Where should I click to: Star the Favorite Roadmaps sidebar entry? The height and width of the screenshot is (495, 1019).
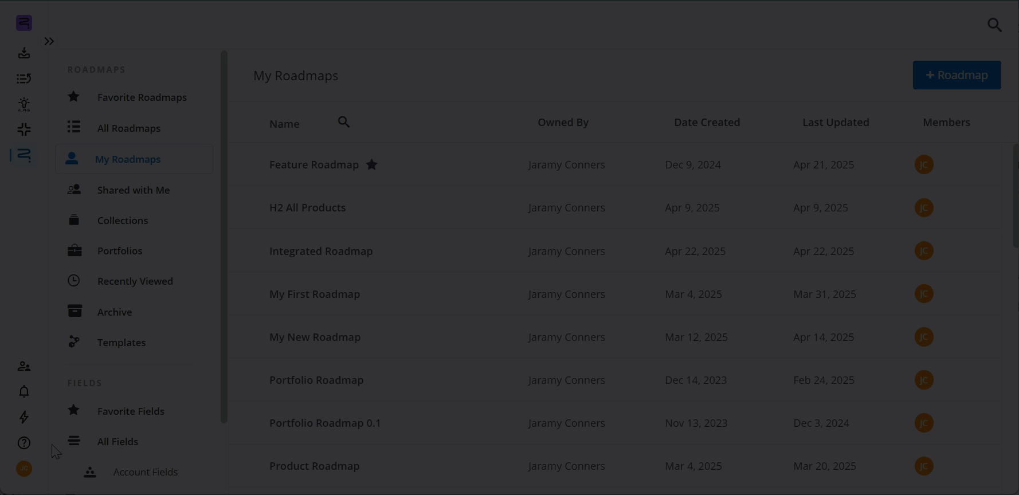pyautogui.click(x=73, y=97)
